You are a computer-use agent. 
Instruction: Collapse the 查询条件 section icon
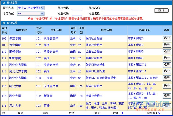pos(4,3)
